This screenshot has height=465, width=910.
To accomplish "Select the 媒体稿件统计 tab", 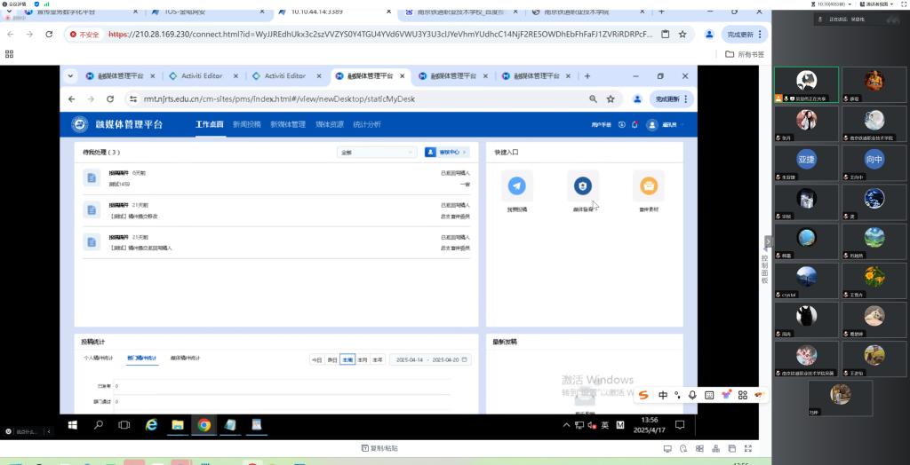I will pyautogui.click(x=185, y=359).
